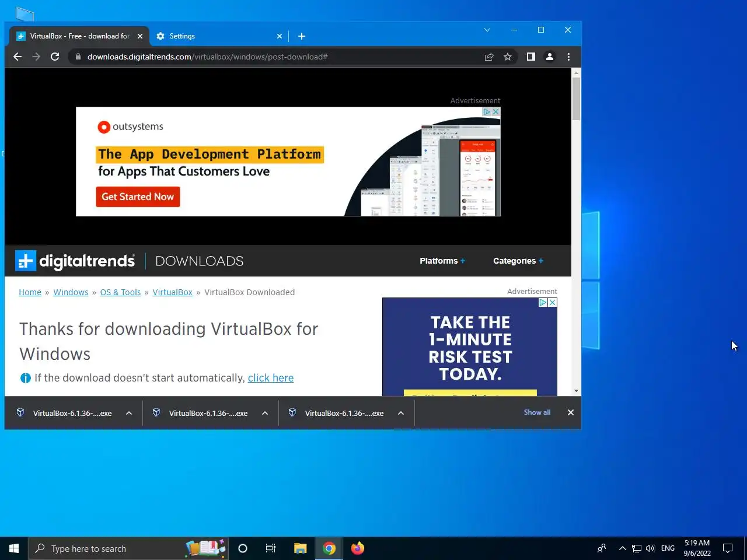This screenshot has height=560, width=747.
Task: Open the tab search chevron
Action: [487, 30]
